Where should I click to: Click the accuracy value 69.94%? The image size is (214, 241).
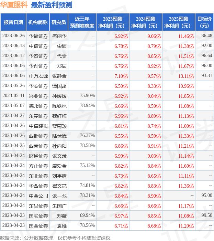point(87,215)
